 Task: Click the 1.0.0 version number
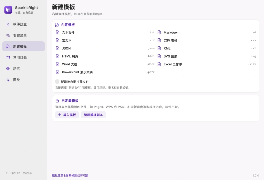tap(256, 175)
